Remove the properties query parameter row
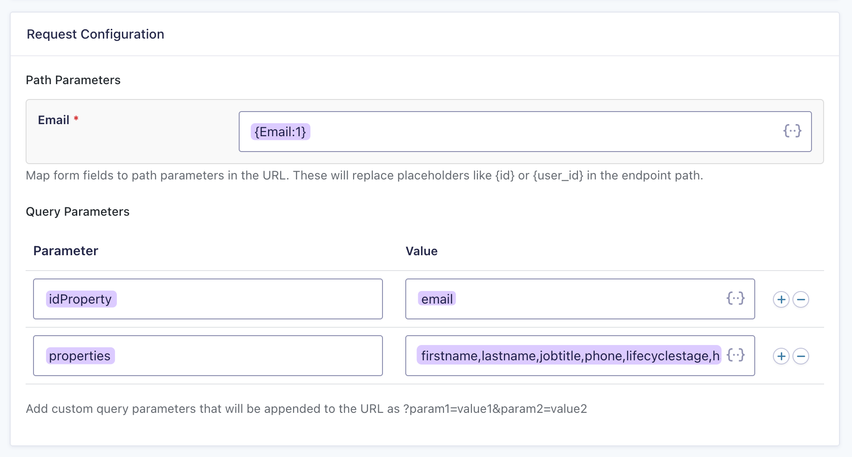 (800, 356)
